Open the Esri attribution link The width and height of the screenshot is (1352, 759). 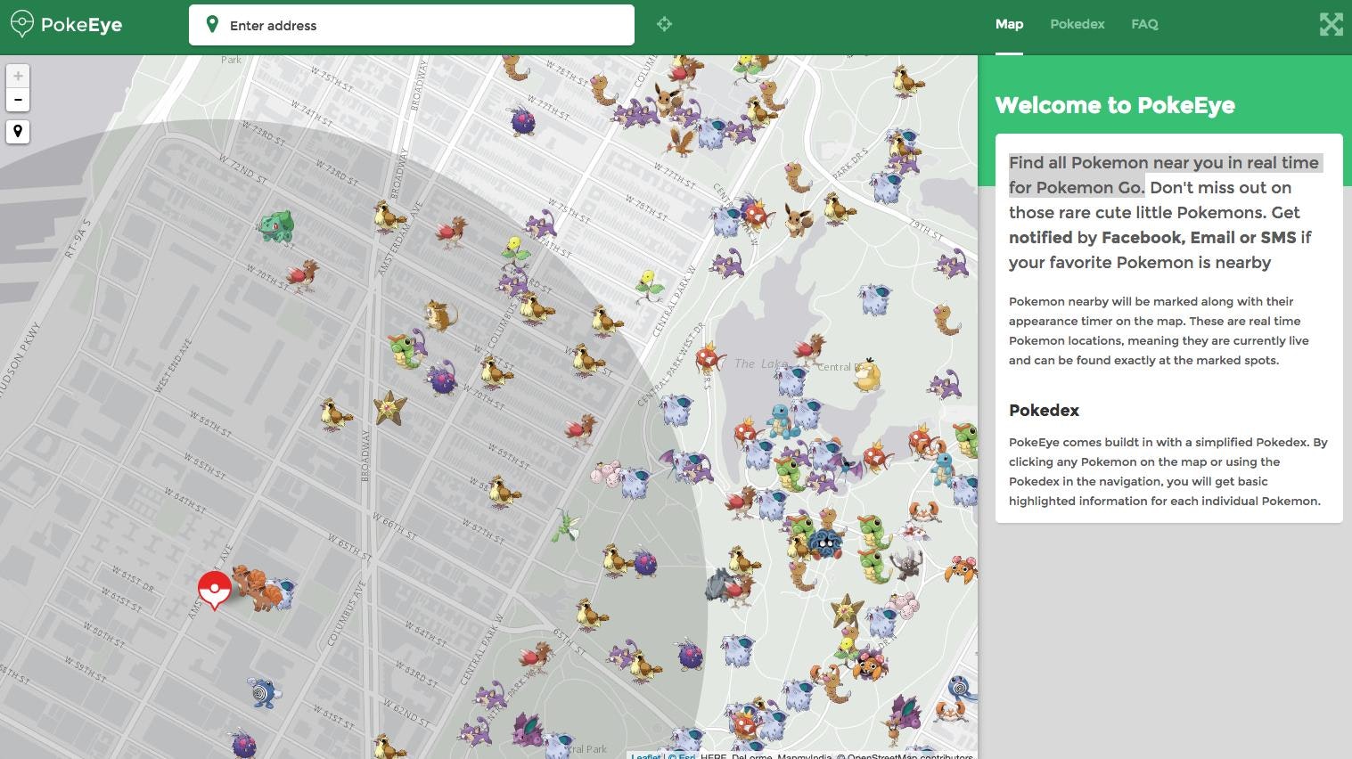pos(687,755)
